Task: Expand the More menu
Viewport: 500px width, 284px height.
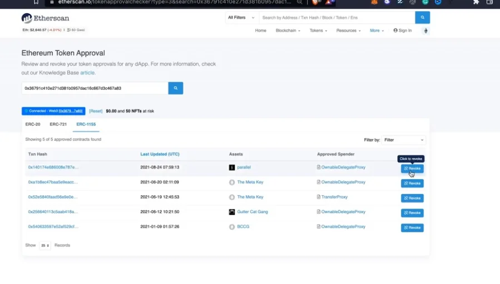Action: coord(377,31)
